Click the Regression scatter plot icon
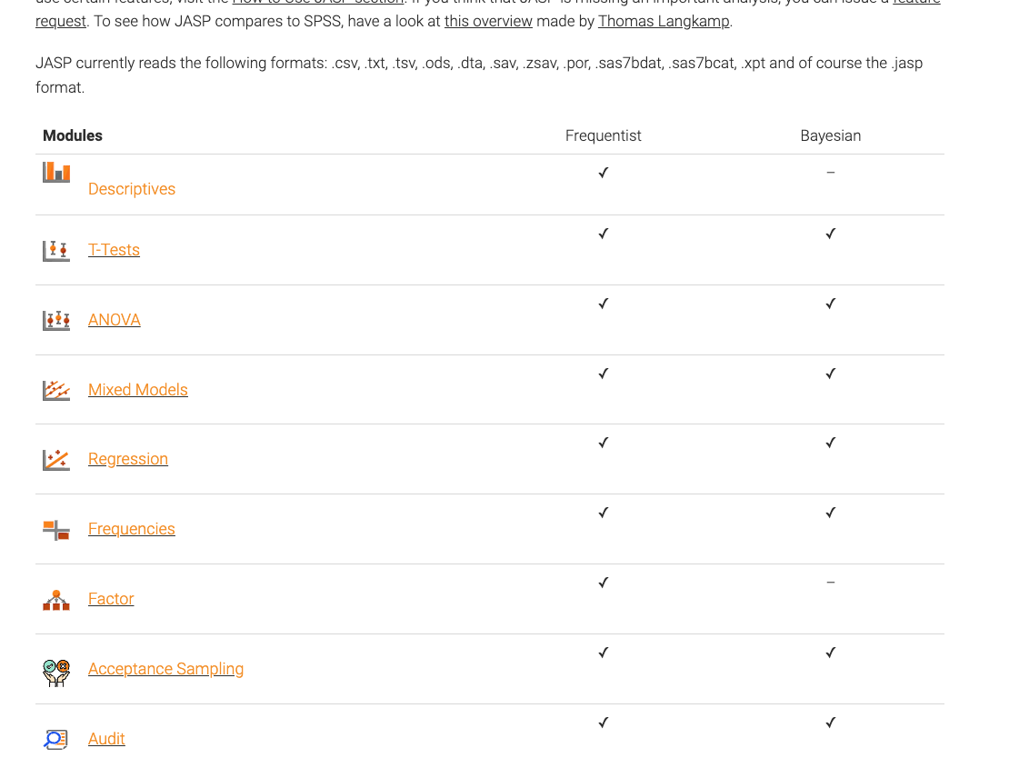The width and height of the screenshot is (1019, 758). 56,460
